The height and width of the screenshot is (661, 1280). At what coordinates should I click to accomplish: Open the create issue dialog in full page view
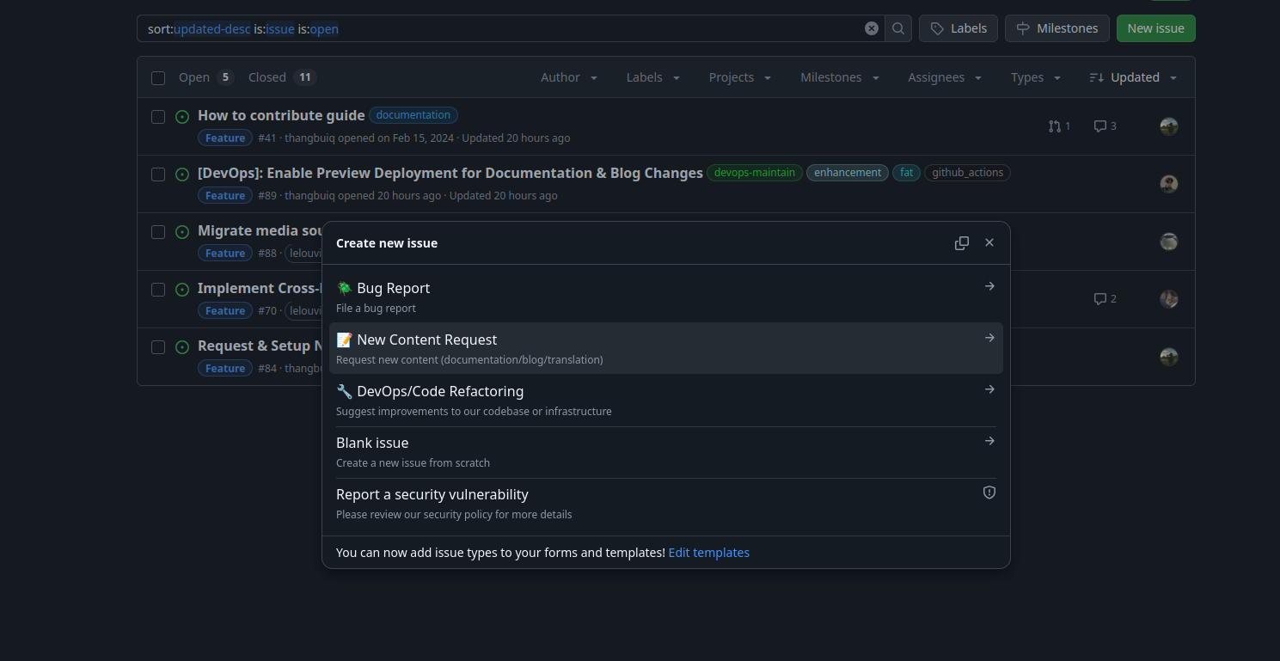point(961,242)
